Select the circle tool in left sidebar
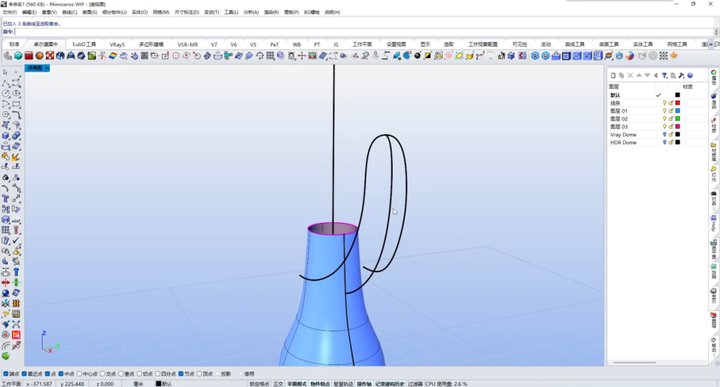Screen dimensions: 720x387 5,93
